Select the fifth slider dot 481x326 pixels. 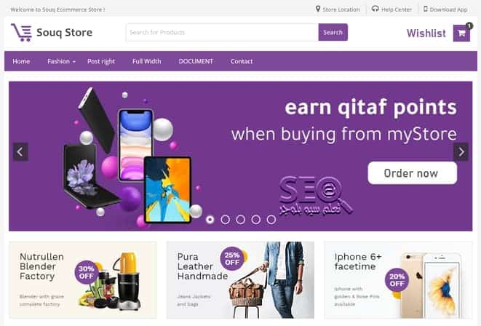tap(271, 220)
